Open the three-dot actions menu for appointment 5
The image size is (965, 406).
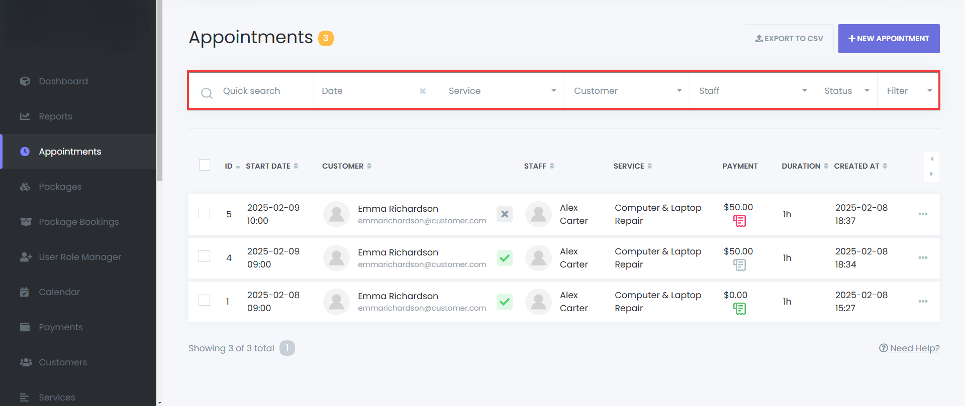pyautogui.click(x=923, y=214)
